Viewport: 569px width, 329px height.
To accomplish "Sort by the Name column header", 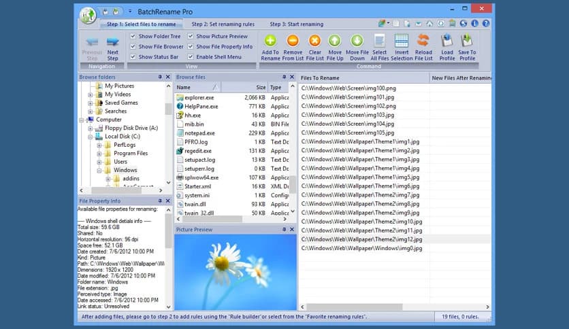I will 198,87.
